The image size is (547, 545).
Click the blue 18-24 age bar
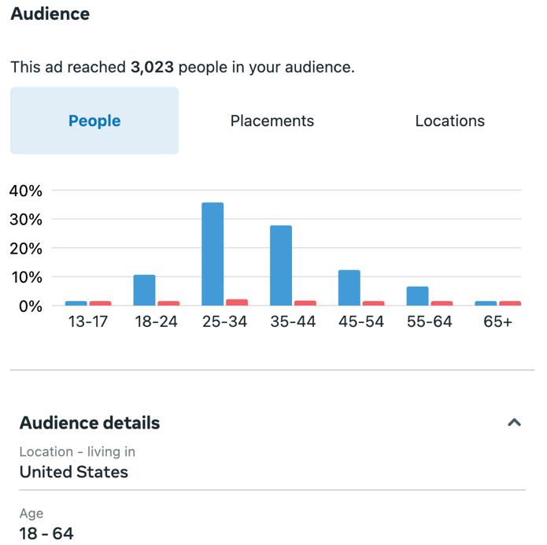[x=144, y=290]
